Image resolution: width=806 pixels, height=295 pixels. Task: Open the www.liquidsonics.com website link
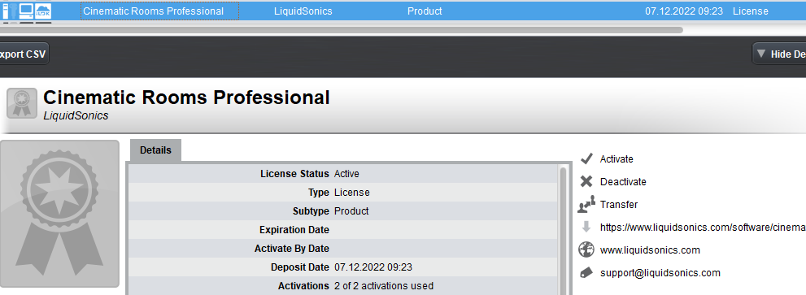[650, 249]
